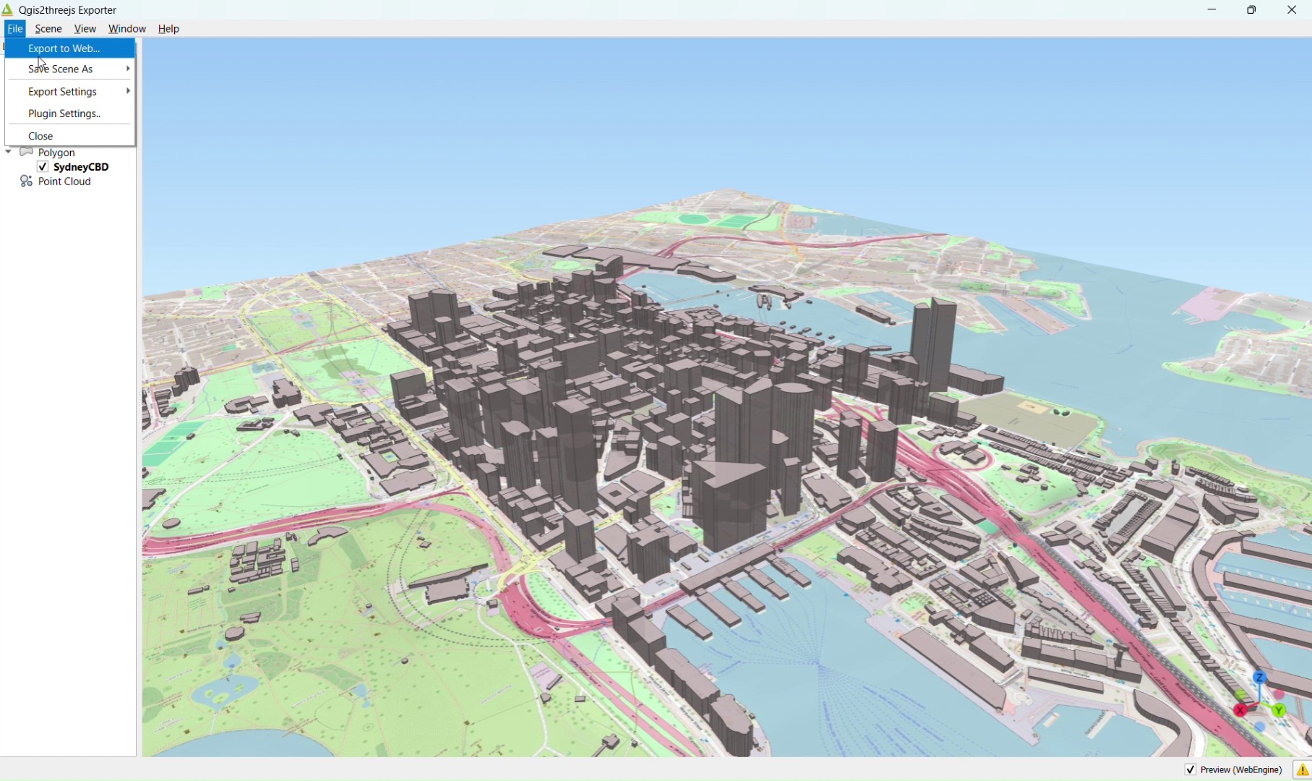Open the Window menu
Viewport: 1312px width, 781px height.
127,29
